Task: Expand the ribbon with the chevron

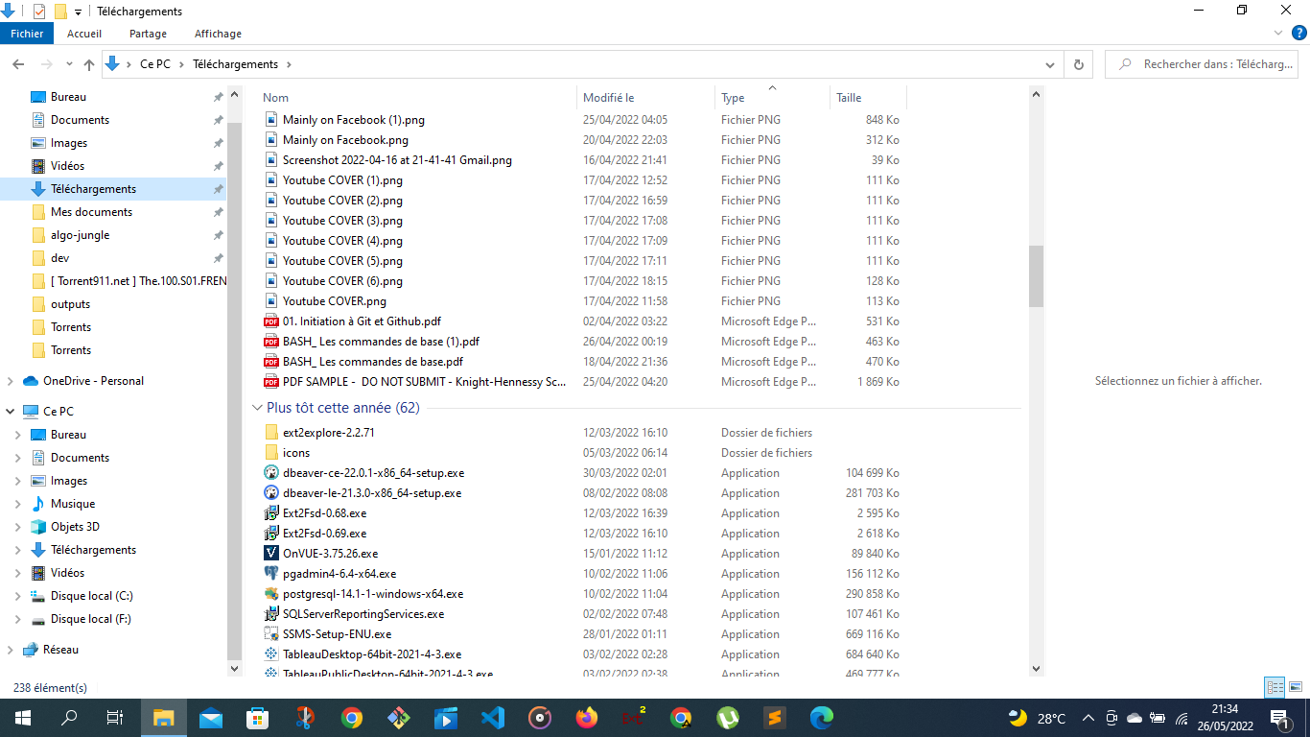Action: point(1278,33)
